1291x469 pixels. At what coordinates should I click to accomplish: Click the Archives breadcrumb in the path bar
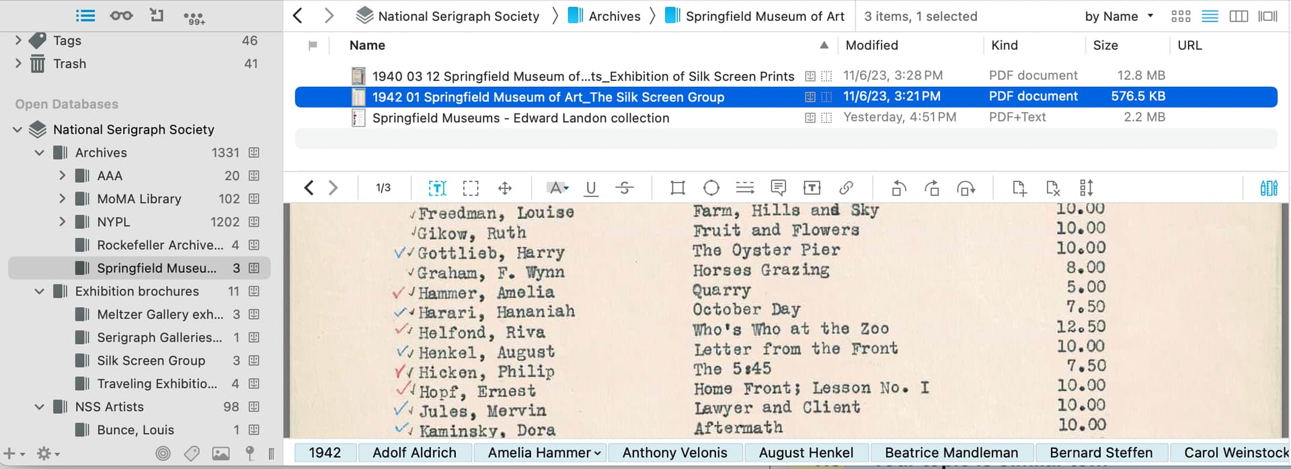point(614,16)
